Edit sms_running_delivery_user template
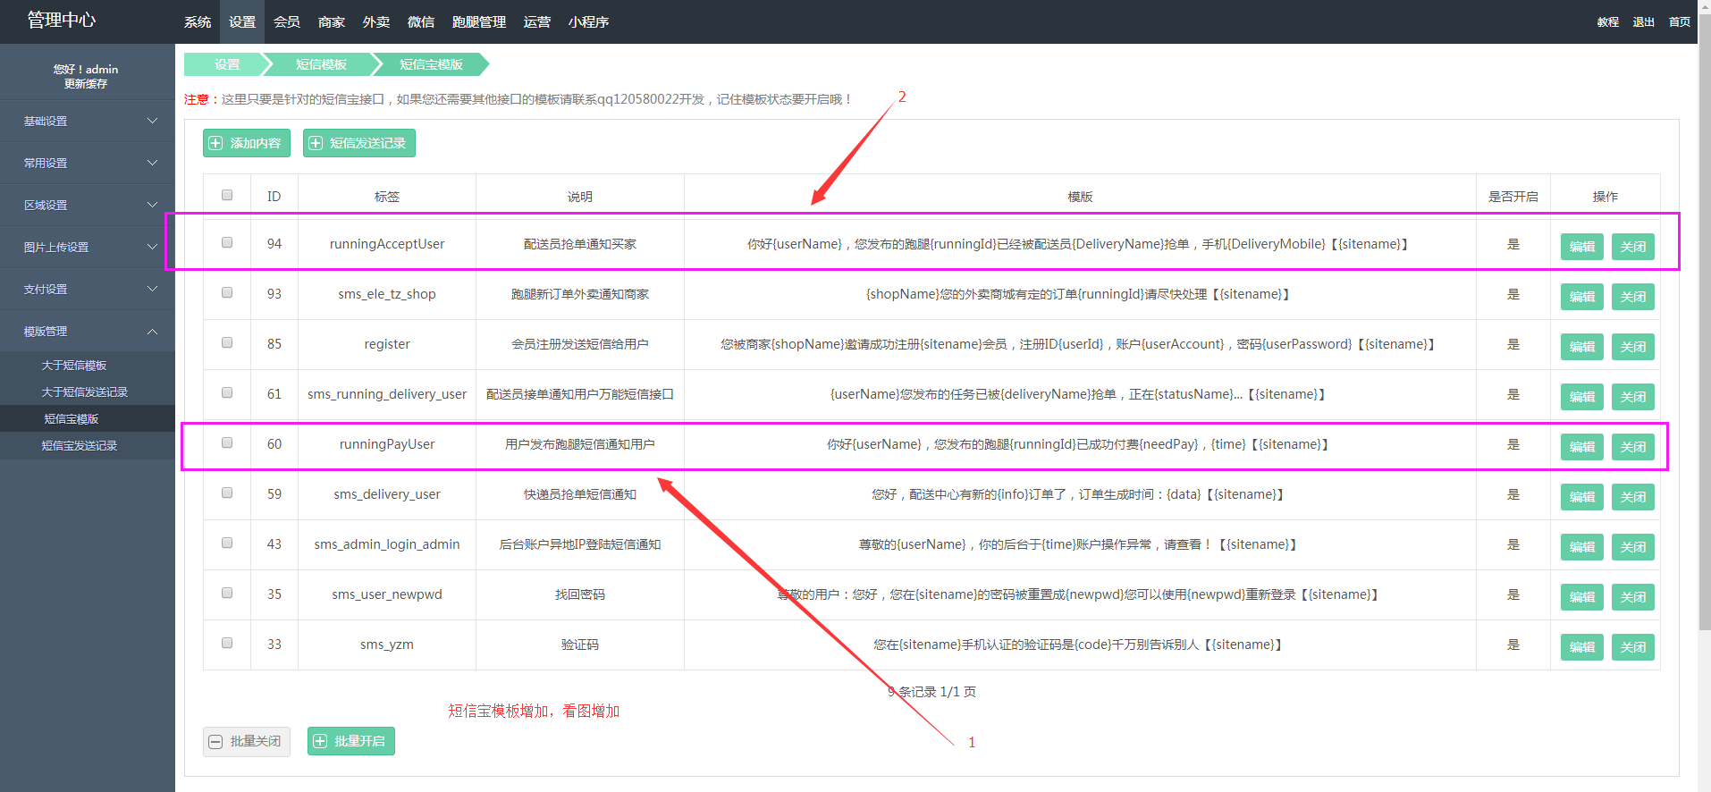Image resolution: width=1711 pixels, height=792 pixels. pyautogui.click(x=1582, y=397)
